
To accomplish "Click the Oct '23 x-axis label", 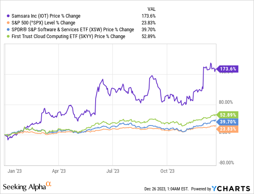I will pos(167,170).
